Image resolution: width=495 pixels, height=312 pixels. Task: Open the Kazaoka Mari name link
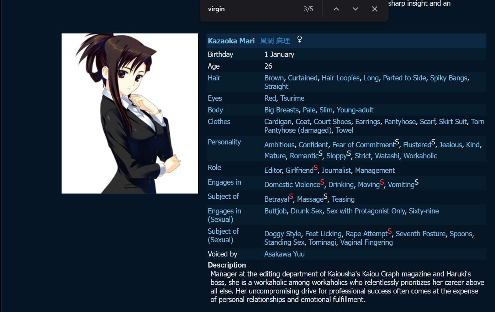pyautogui.click(x=231, y=41)
